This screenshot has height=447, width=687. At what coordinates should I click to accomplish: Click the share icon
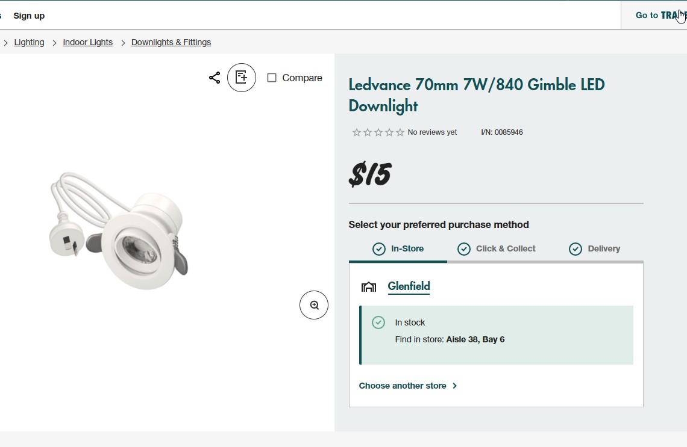click(x=215, y=78)
